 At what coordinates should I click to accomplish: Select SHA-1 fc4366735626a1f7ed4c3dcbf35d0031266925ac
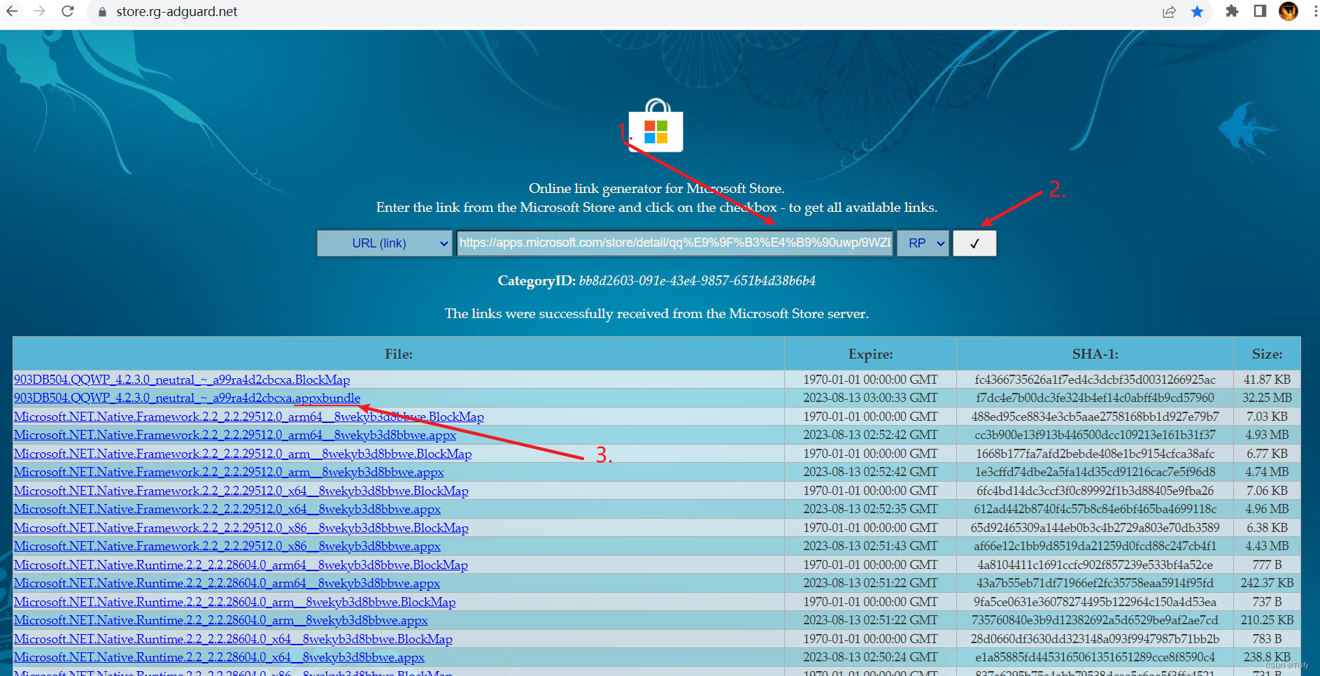pyautogui.click(x=1095, y=380)
